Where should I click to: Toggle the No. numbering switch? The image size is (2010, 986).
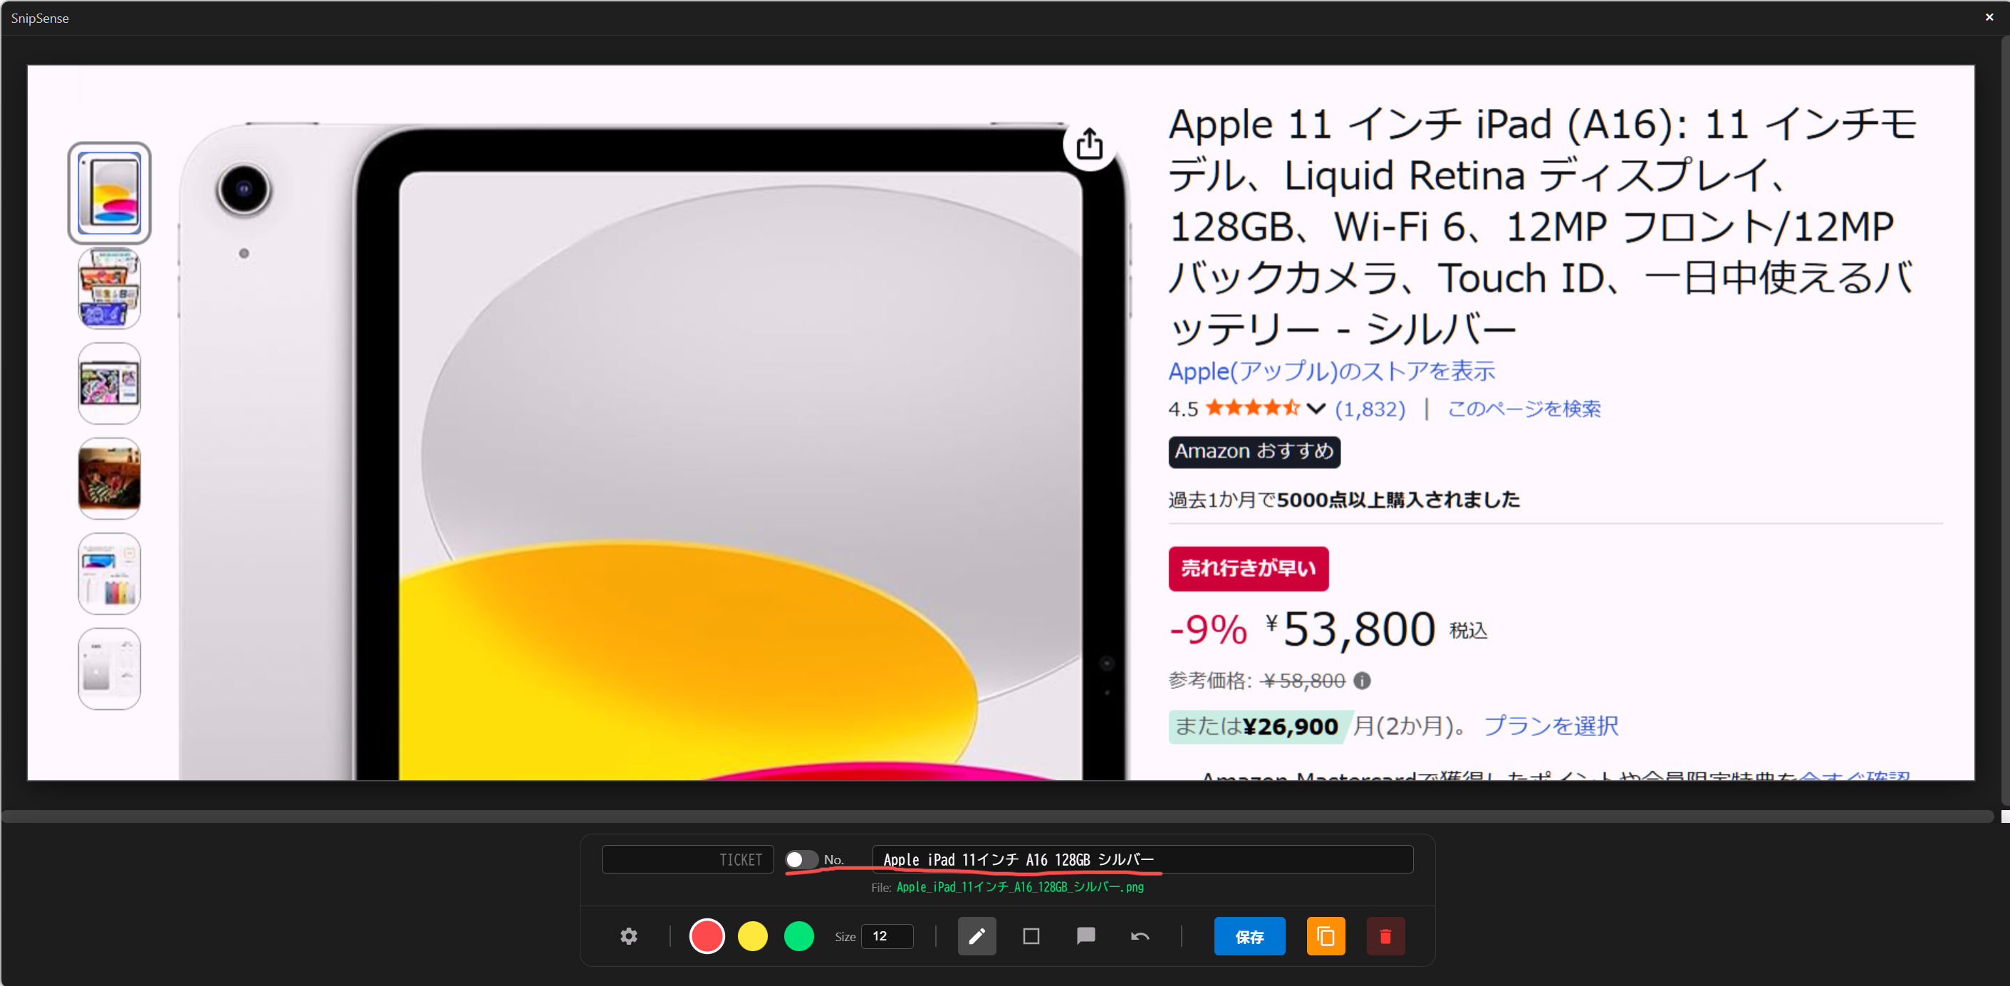(x=801, y=859)
